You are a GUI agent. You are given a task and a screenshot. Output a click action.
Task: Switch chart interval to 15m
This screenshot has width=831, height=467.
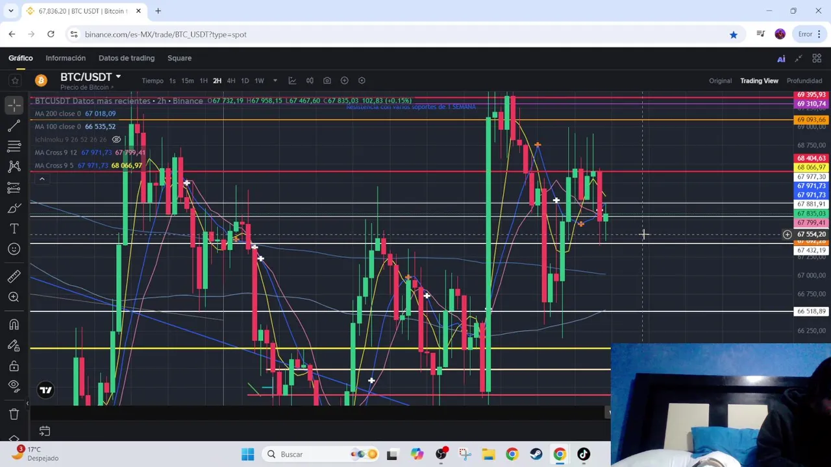[x=187, y=80]
